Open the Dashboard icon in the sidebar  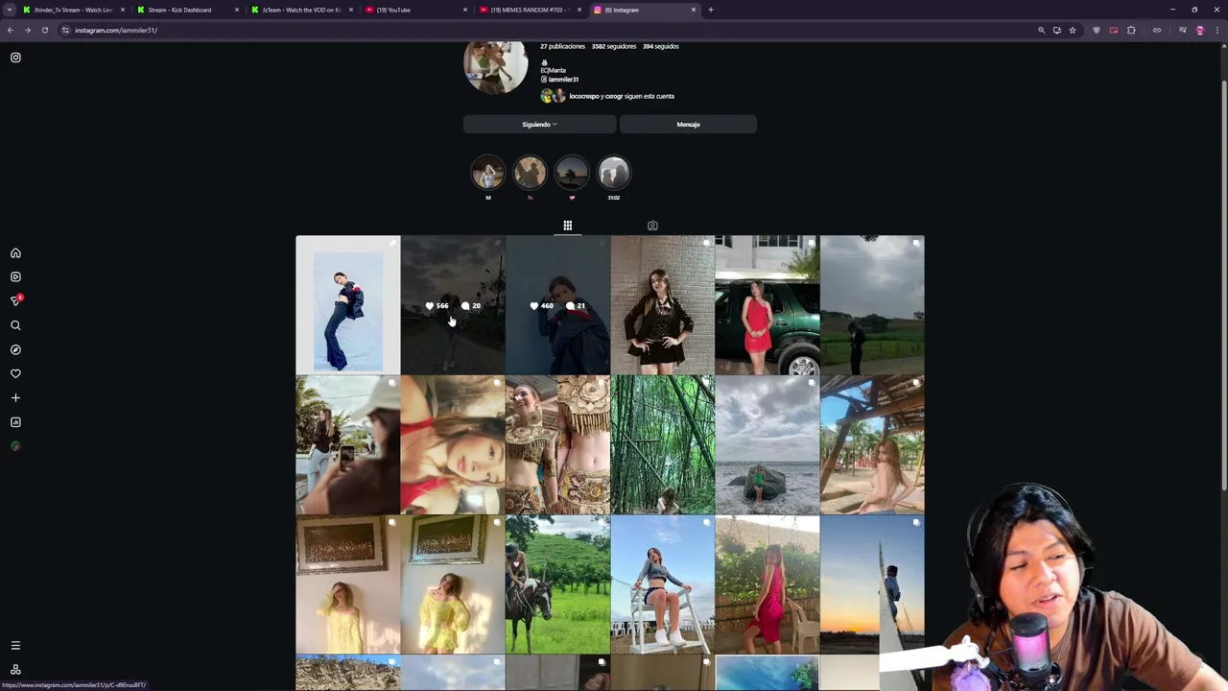click(15, 422)
